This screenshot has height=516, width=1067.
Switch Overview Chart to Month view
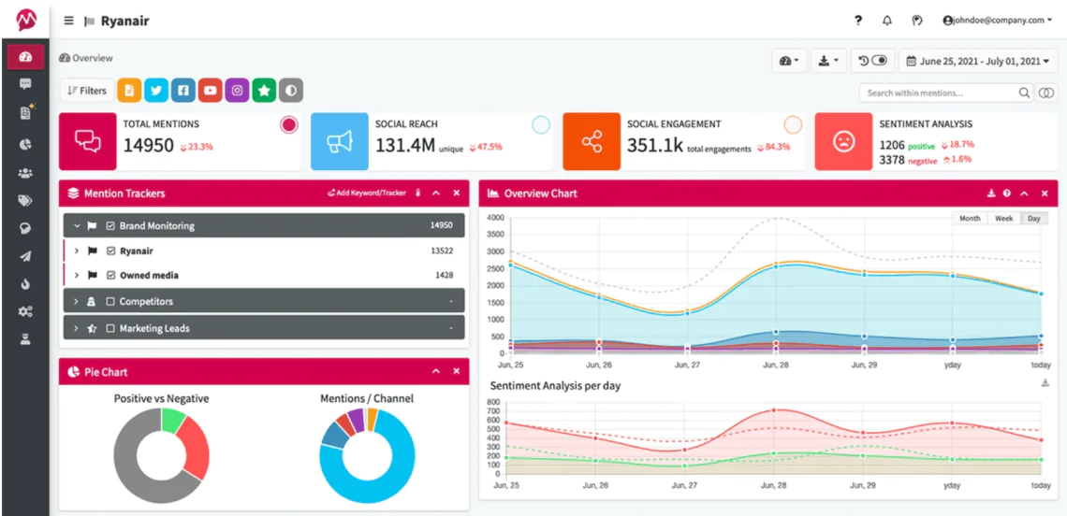970,218
